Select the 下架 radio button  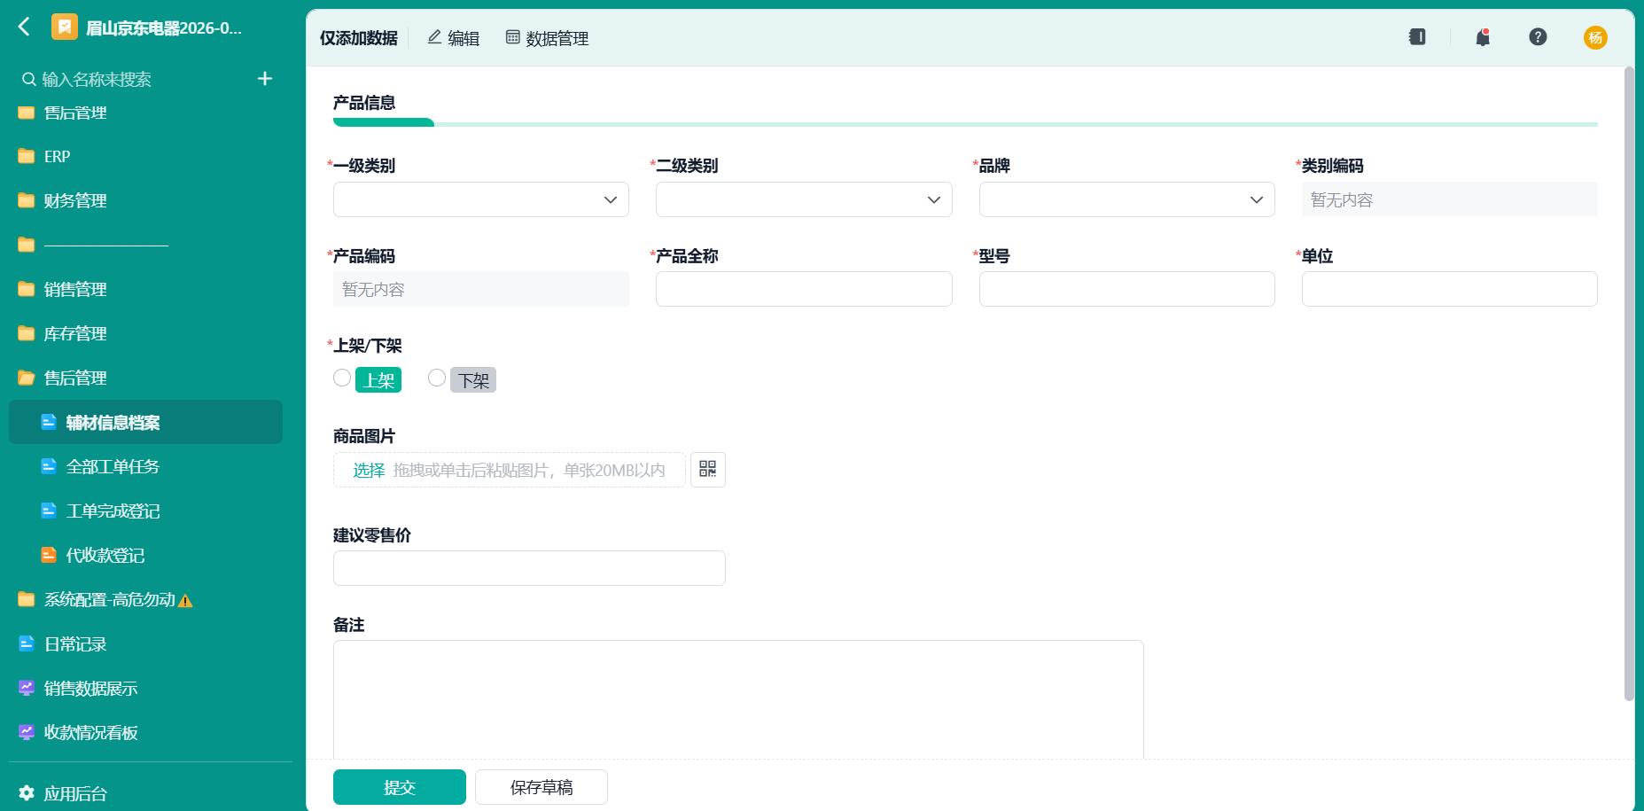pos(437,378)
